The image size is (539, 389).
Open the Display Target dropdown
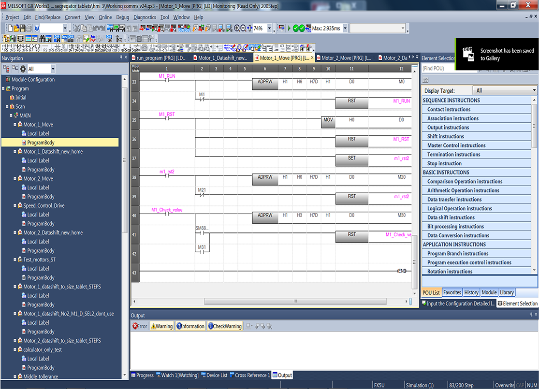click(534, 90)
